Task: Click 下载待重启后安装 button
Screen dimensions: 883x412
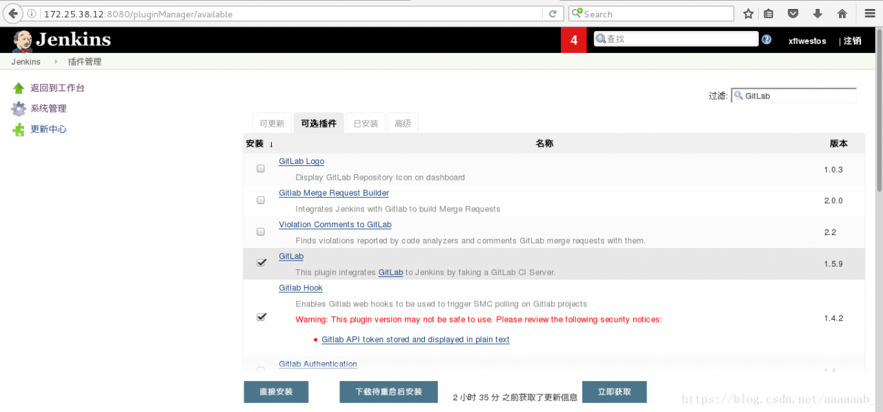Action: coord(389,392)
